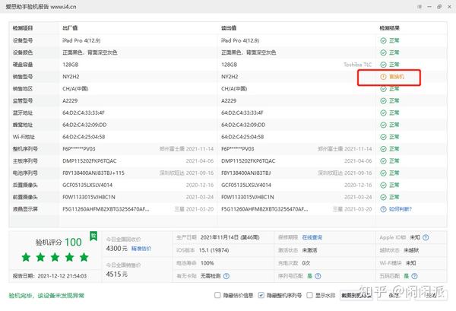Click factory mainboard serial DMP115202FKP6TQAC
This screenshot has width=456, height=311.
click(x=89, y=161)
